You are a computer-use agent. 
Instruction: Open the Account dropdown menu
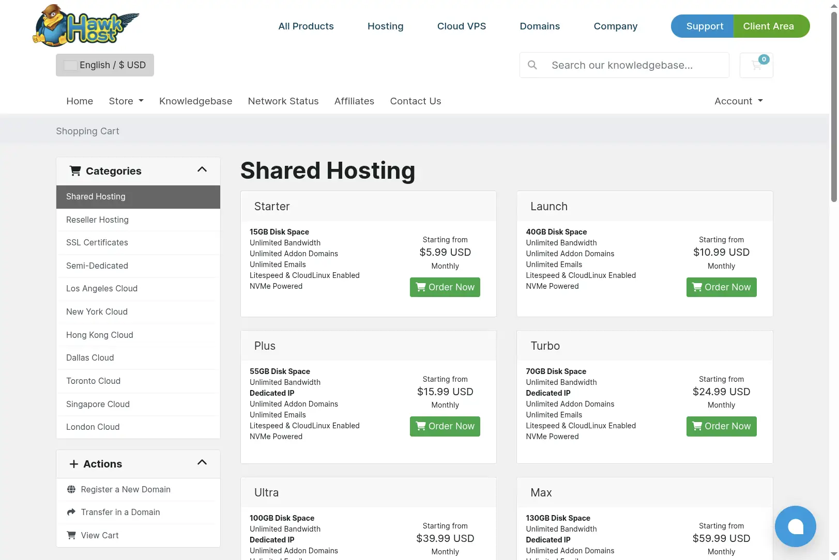click(739, 101)
